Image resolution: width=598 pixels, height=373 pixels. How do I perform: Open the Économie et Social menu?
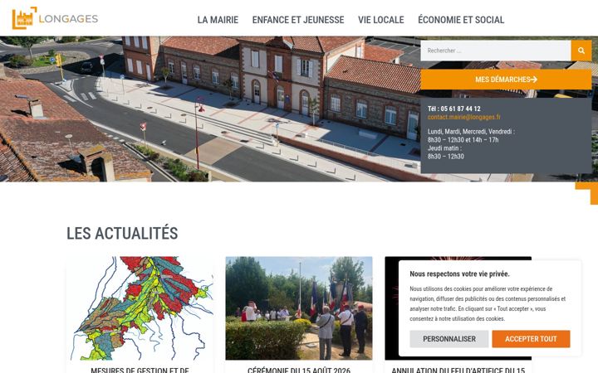tap(461, 20)
